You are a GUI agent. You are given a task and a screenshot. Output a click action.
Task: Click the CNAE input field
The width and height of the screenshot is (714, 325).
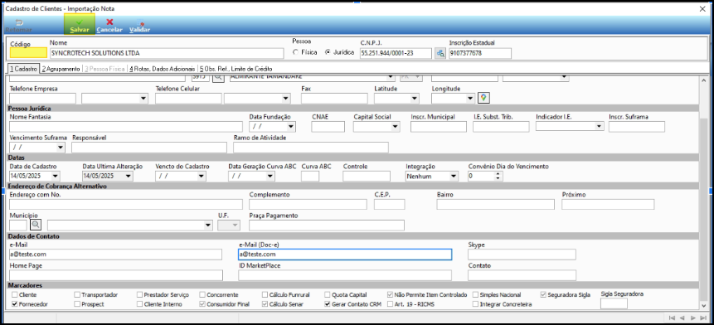tap(328, 127)
